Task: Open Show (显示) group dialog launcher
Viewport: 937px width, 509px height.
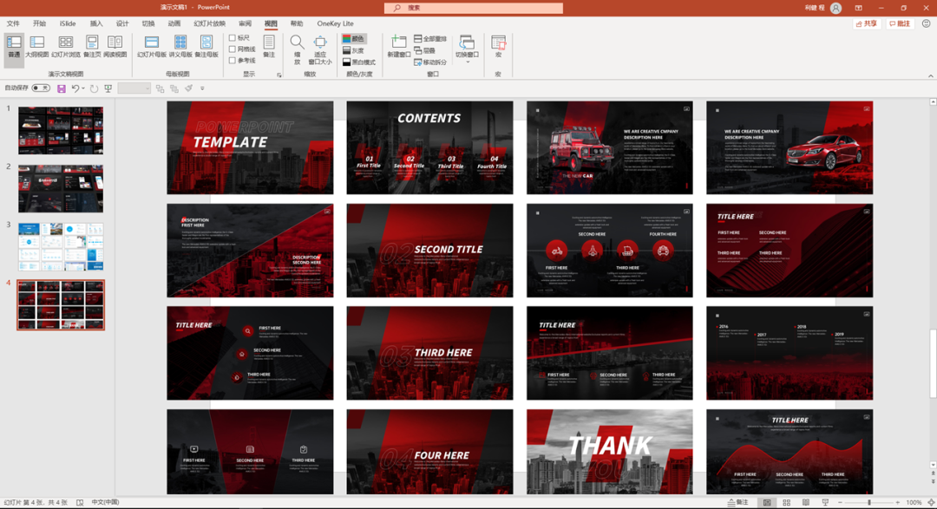Action: (279, 75)
